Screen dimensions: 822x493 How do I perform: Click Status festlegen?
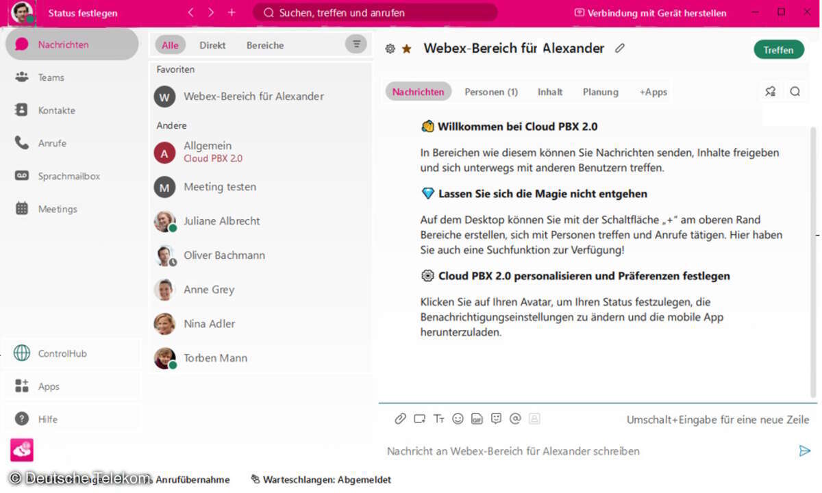(x=83, y=13)
